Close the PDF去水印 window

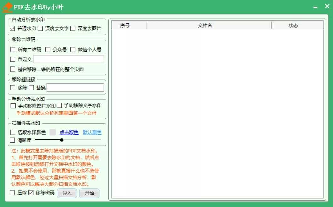pos(327,7)
